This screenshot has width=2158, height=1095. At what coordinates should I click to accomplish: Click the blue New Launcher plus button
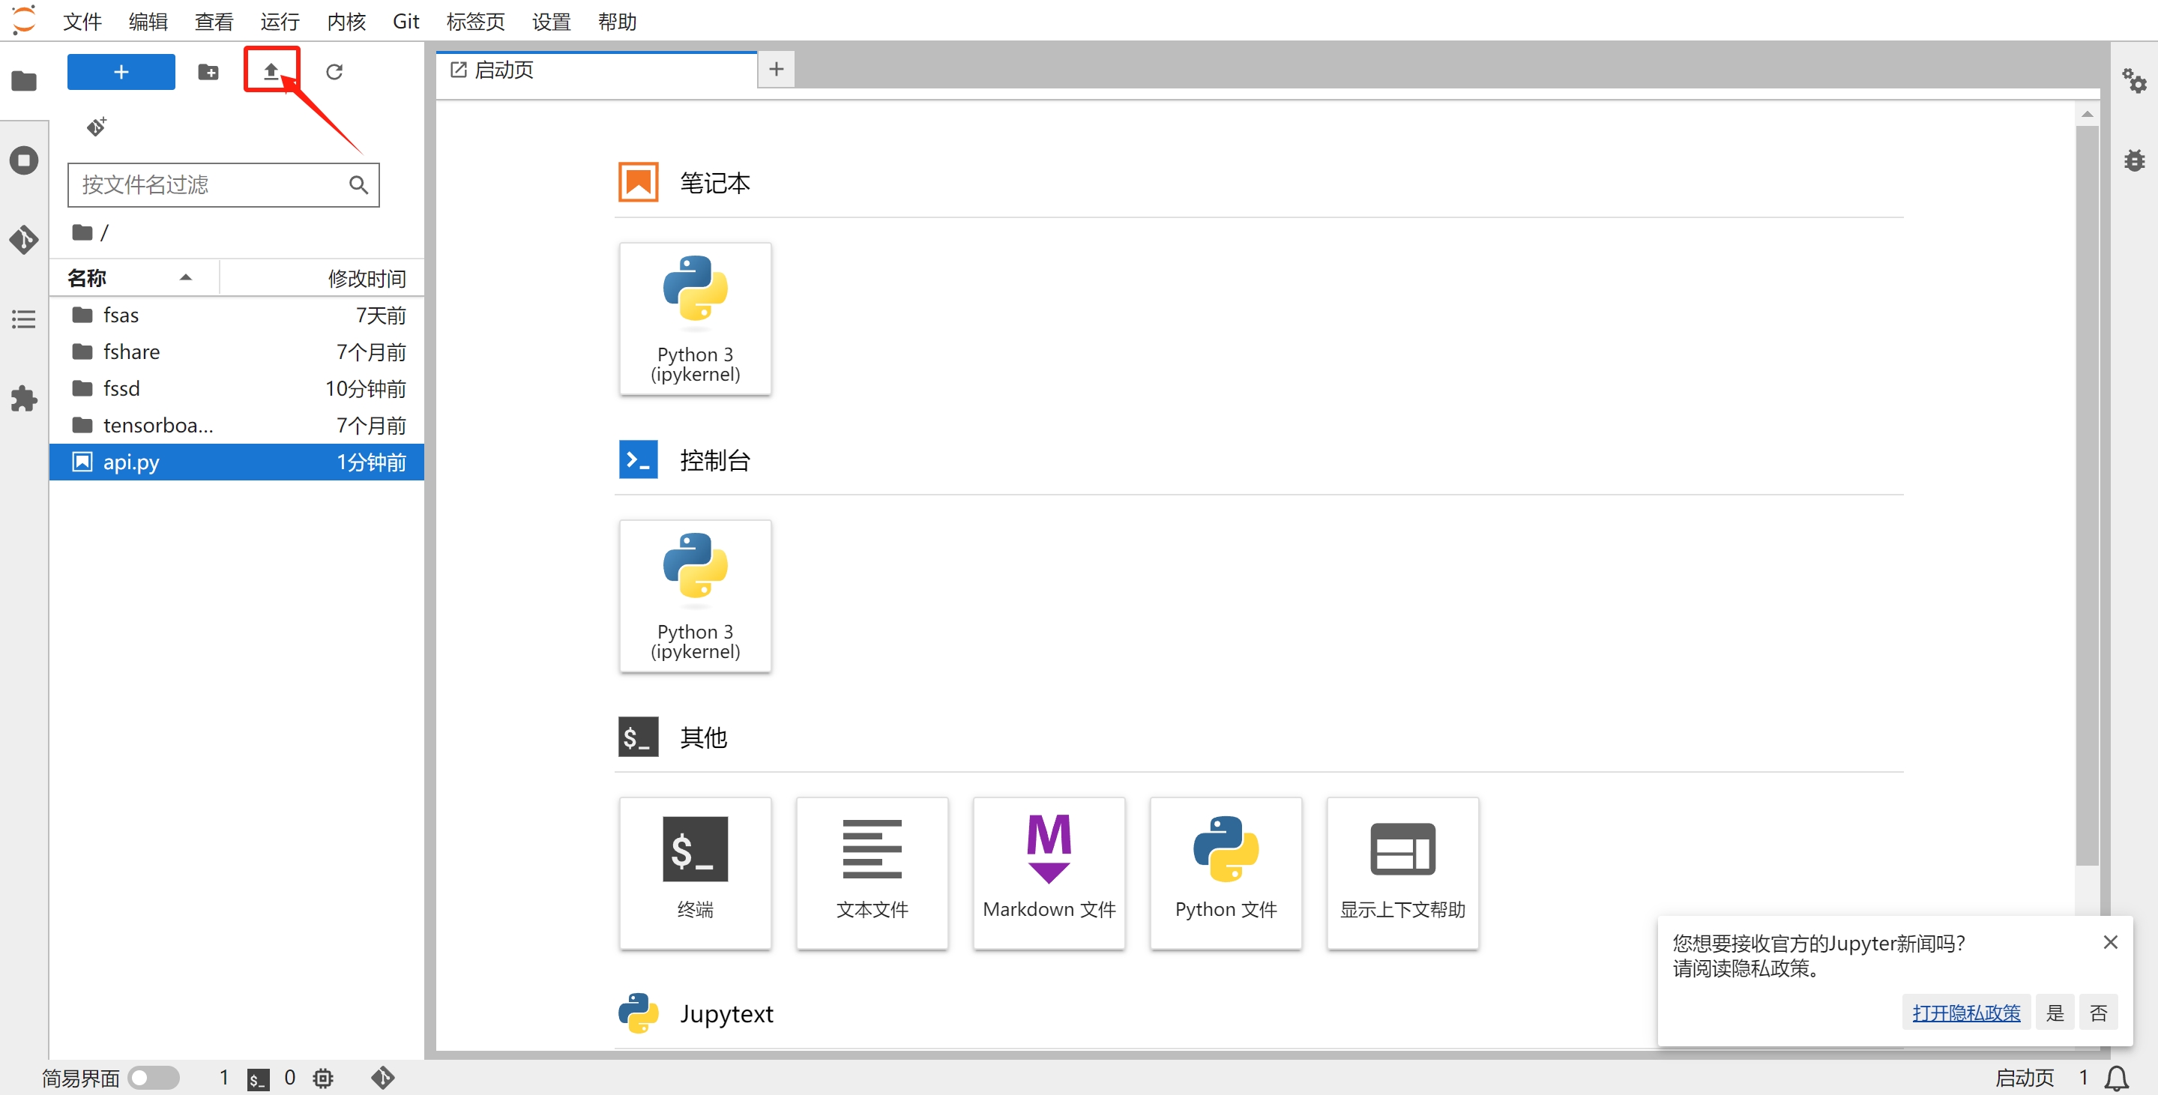121,72
